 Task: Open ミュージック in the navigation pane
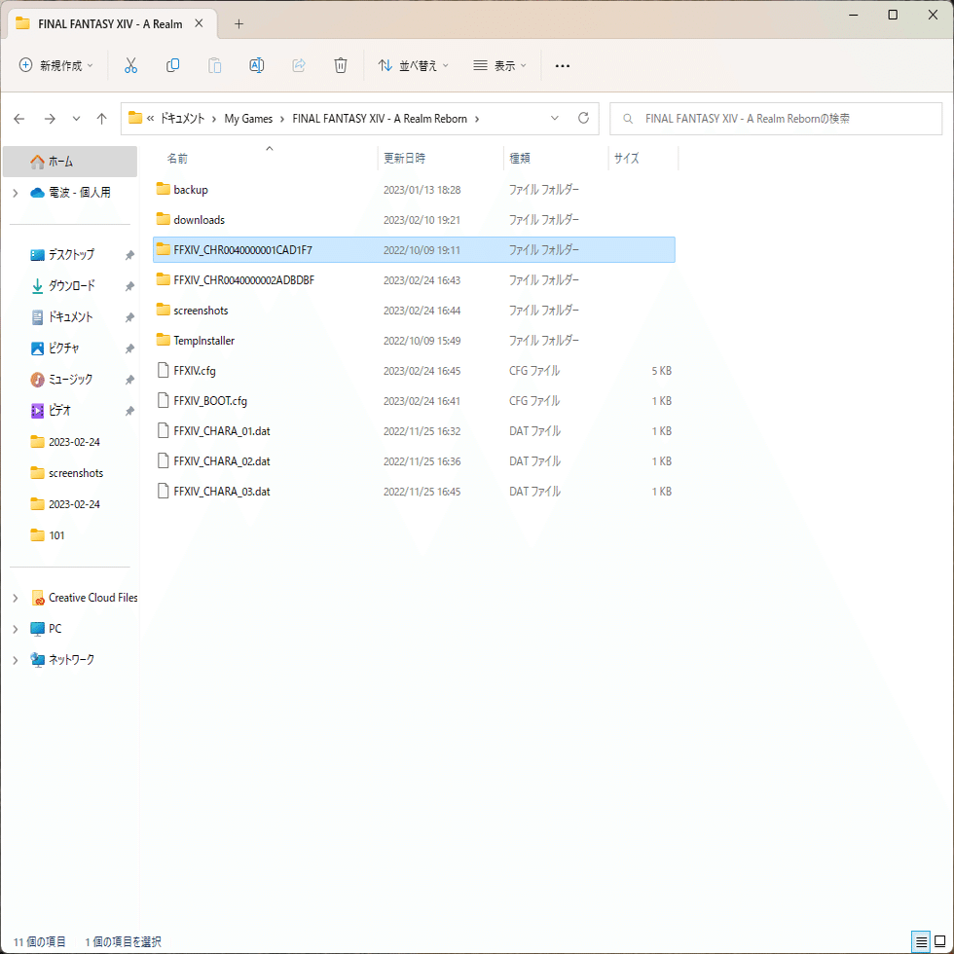point(70,380)
